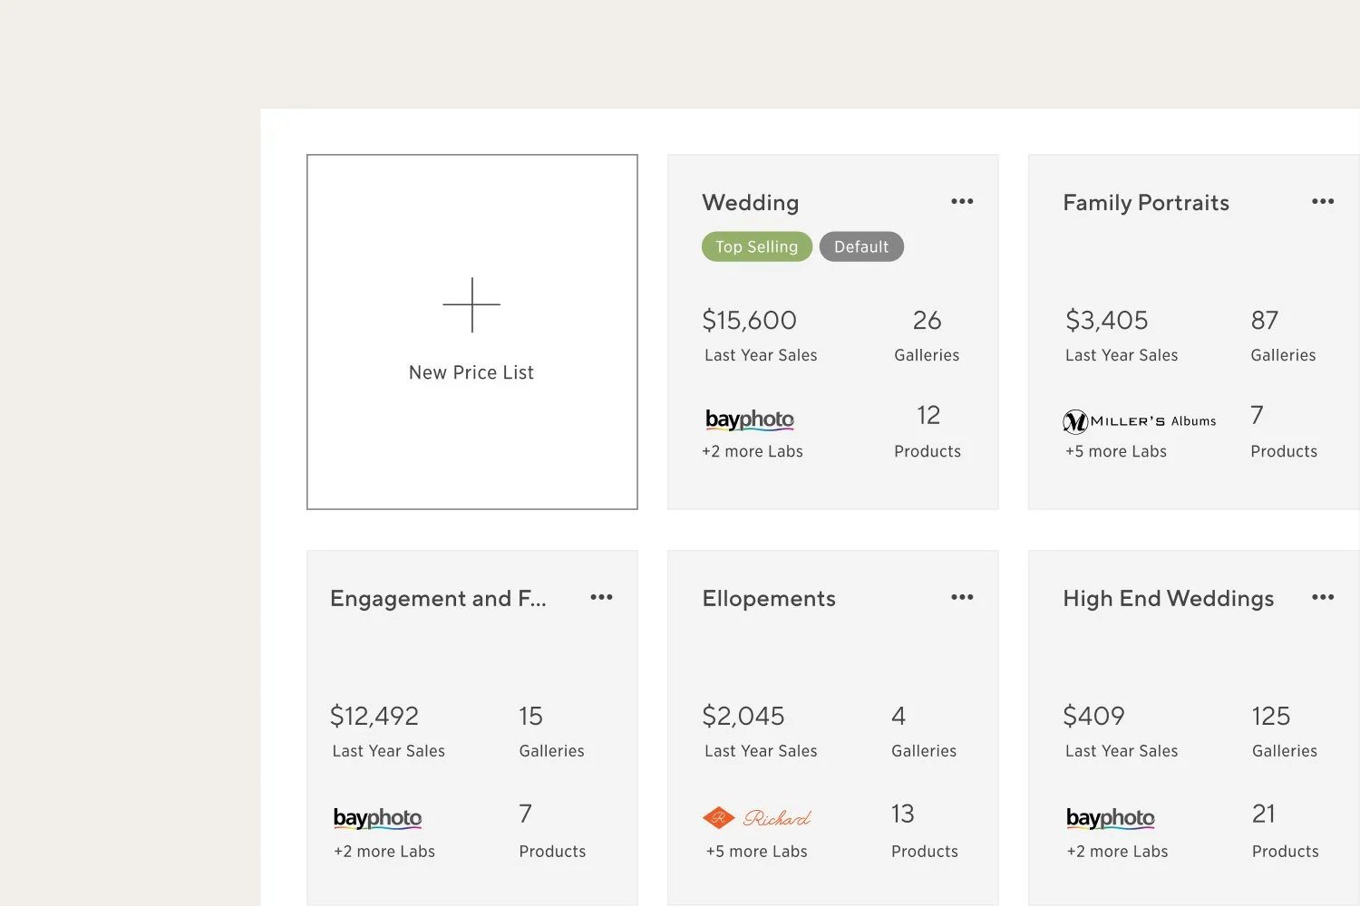Open the Wedding price list title
Image resolution: width=1360 pixels, height=906 pixels.
pos(751,203)
